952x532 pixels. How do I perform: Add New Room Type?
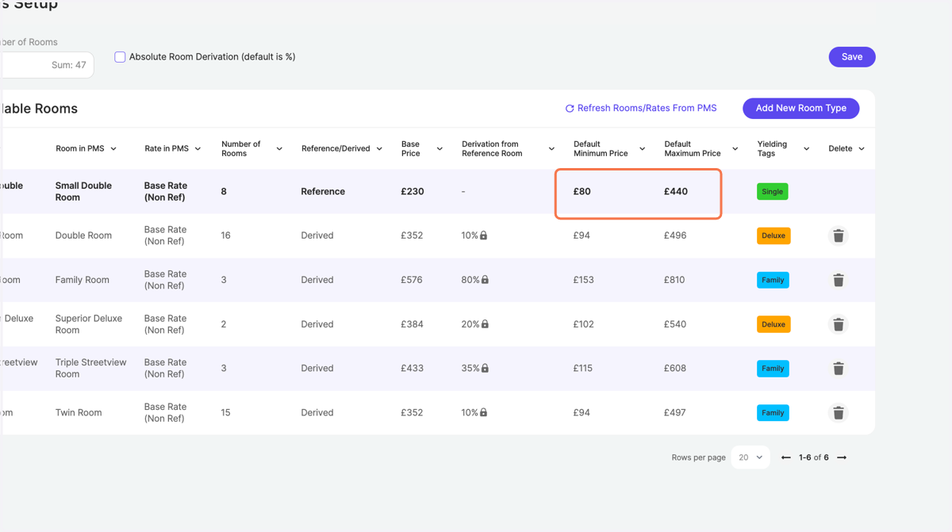pyautogui.click(x=800, y=108)
